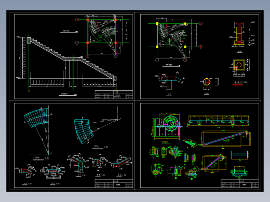Click the title block of the bottom-right sheet

tap(240, 183)
